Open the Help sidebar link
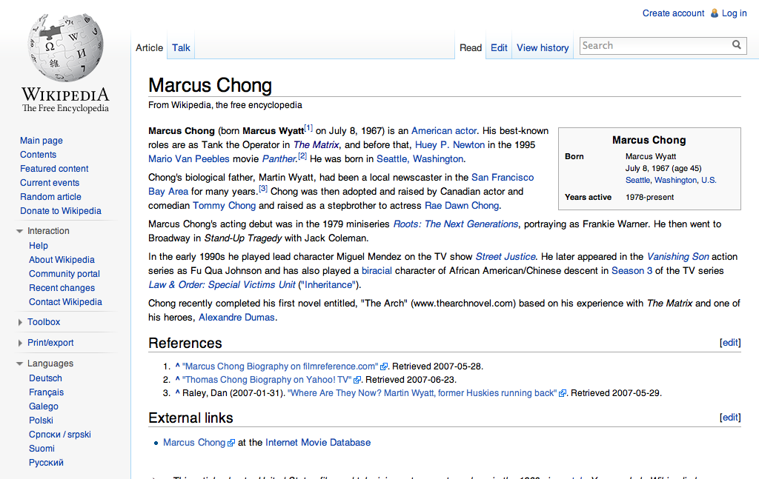Screen dimensions: 759x479 [39, 246]
